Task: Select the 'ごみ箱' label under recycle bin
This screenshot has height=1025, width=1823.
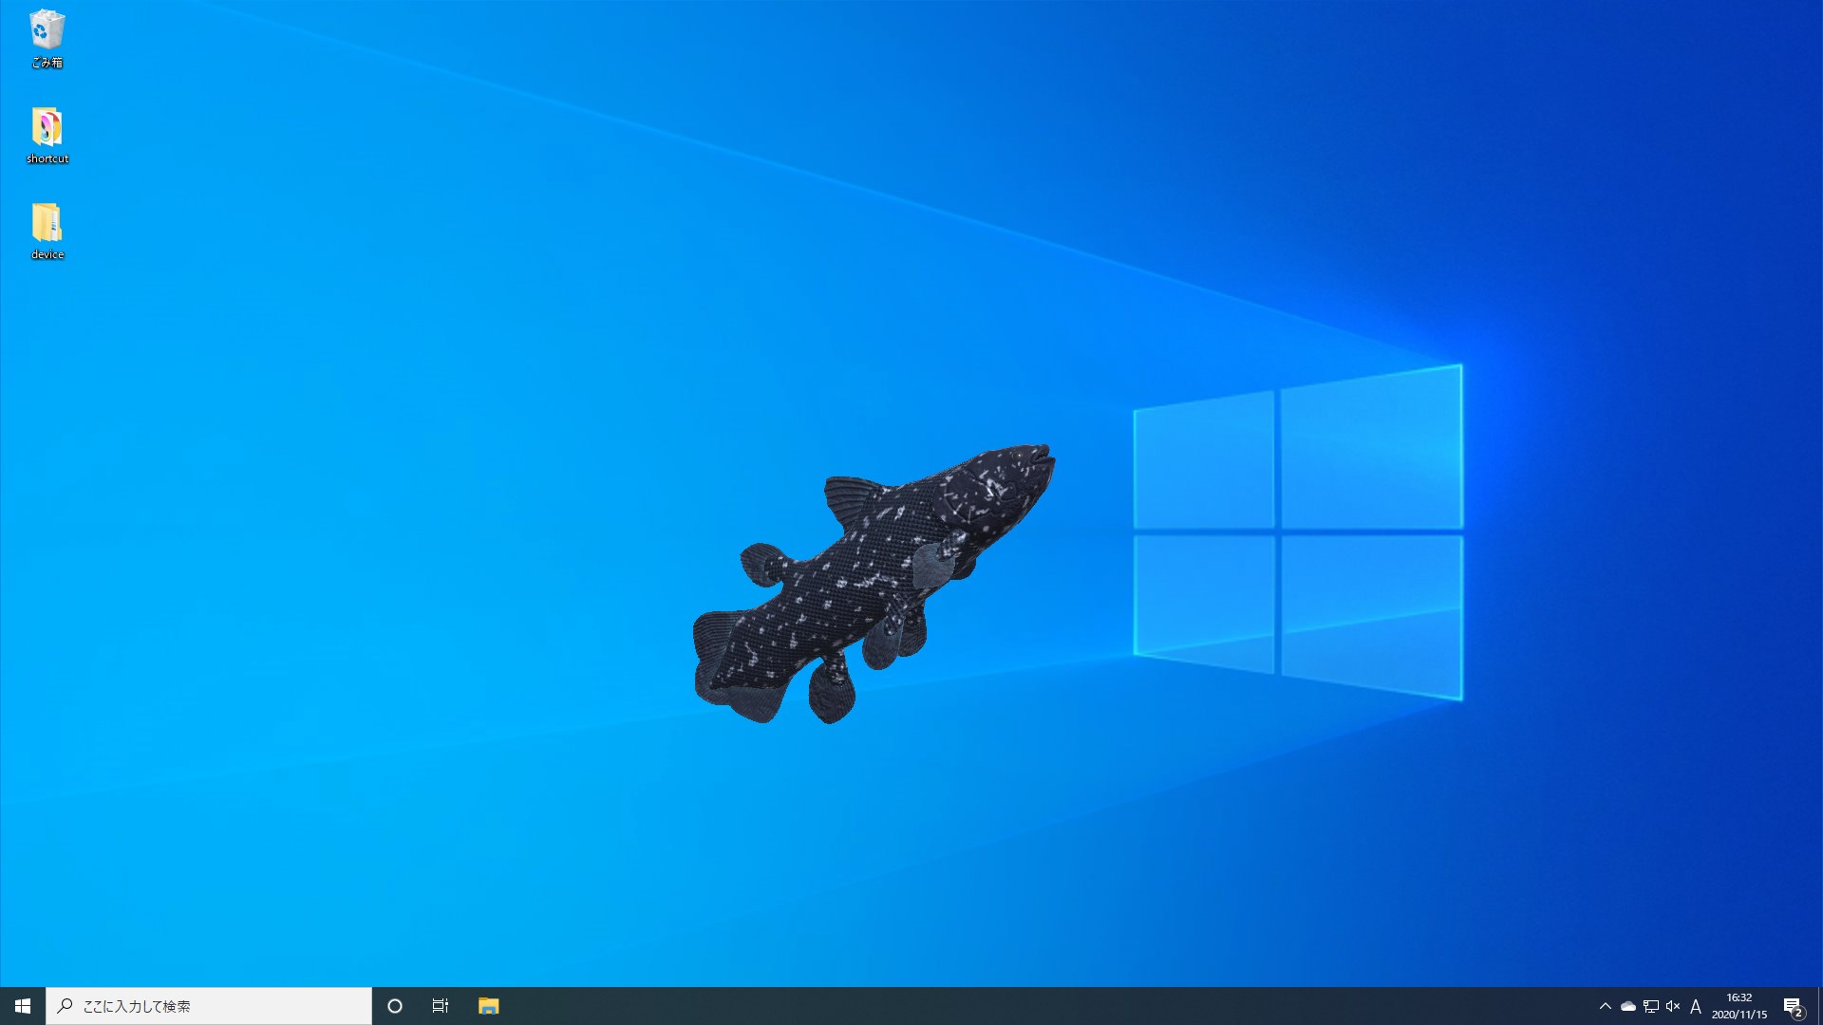Action: [47, 63]
